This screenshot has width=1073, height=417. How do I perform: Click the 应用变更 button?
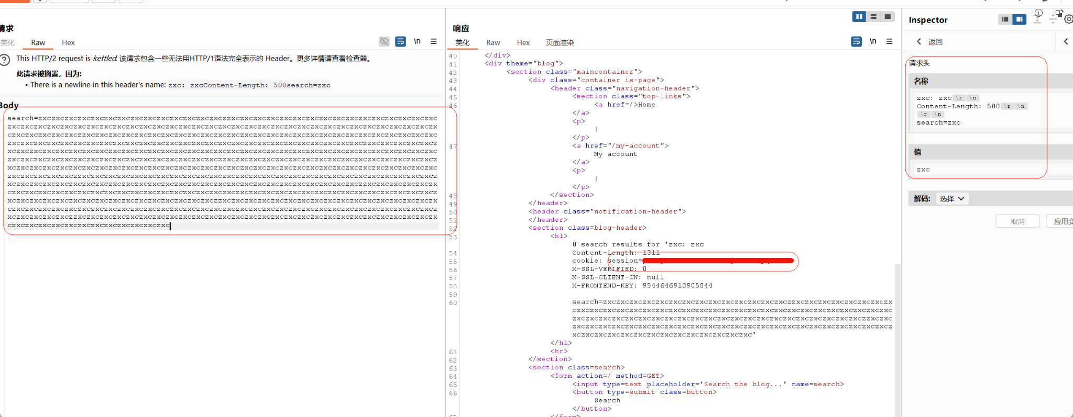coord(1059,221)
